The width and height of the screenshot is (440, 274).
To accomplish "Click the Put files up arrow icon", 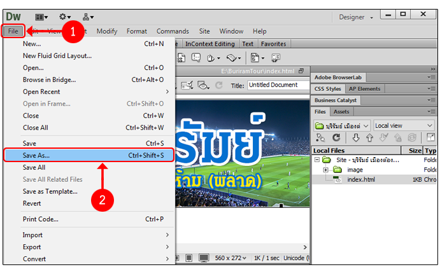I will (x=369, y=137).
